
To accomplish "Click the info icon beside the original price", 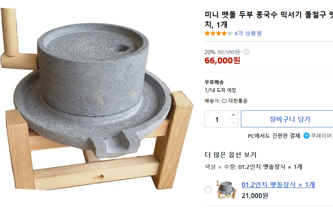I will [247, 52].
